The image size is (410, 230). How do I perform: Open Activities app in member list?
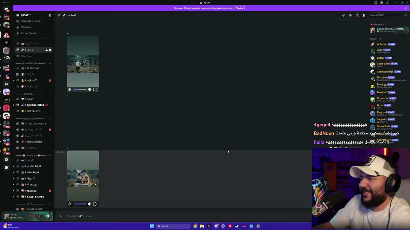(x=389, y=44)
